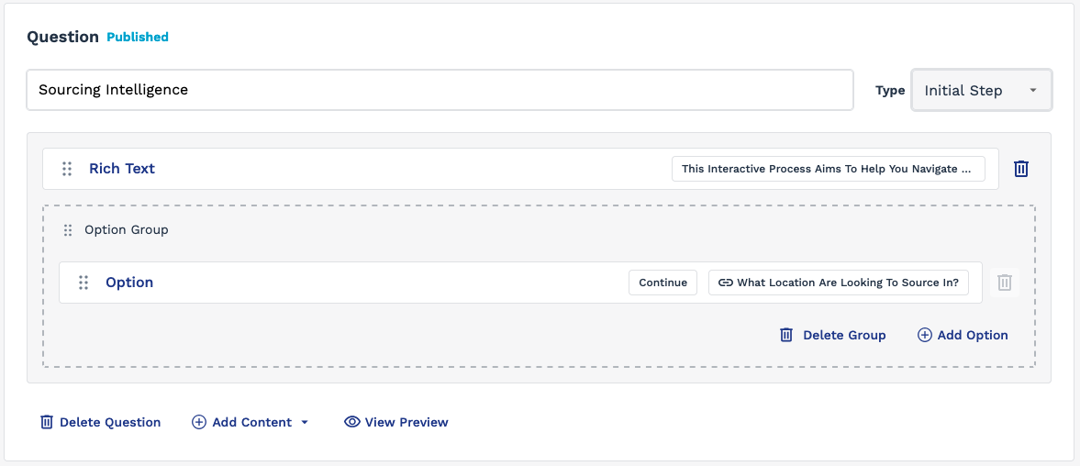Click the link icon in the linked question chip
The image size is (1080, 466).
click(725, 283)
